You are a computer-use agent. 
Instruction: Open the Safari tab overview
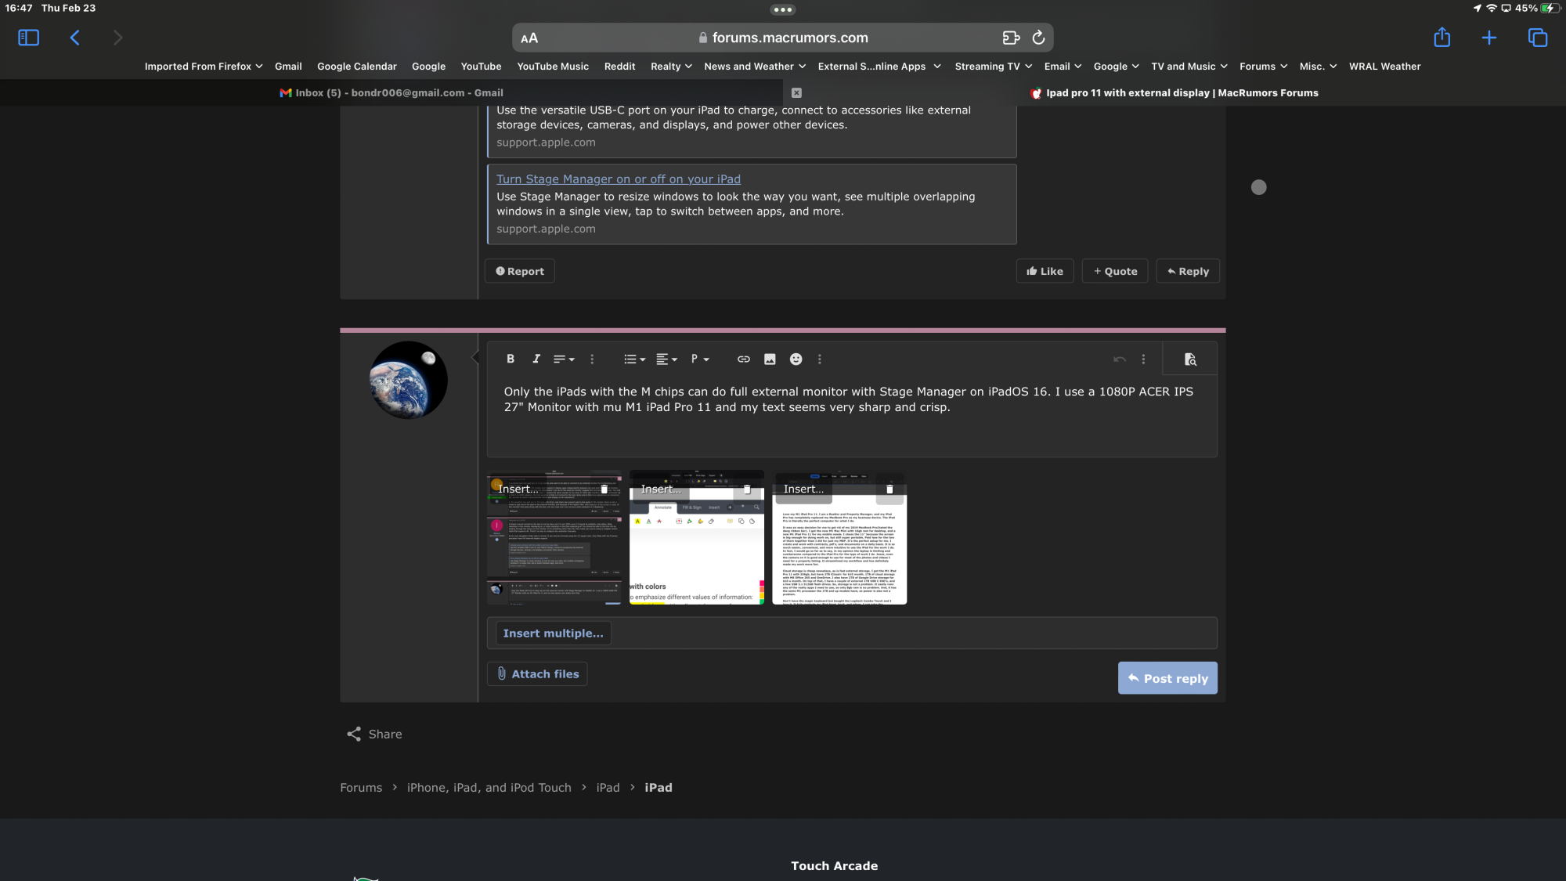point(1537,38)
